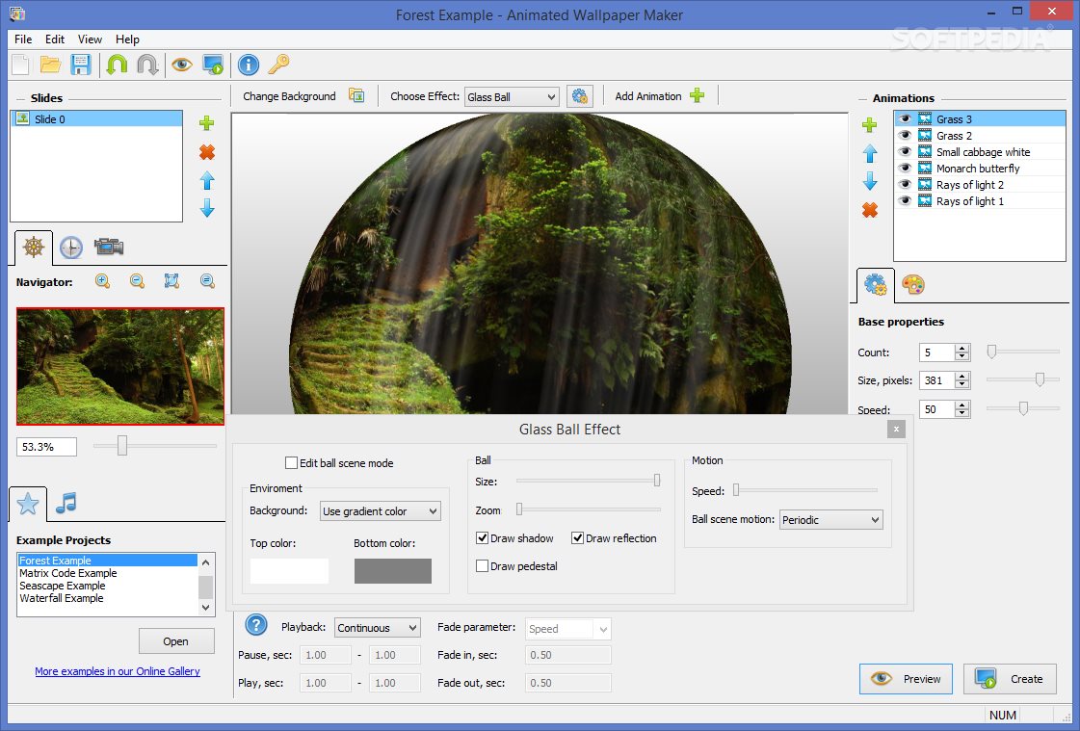This screenshot has height=731, width=1080.
Task: Click the Preview button
Action: click(906, 679)
